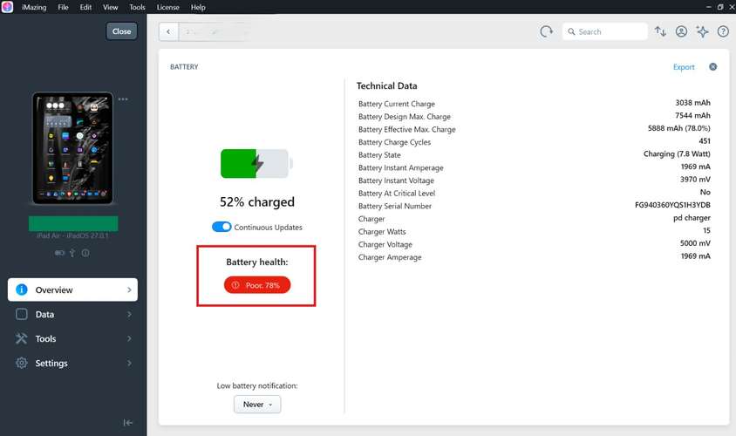Click the Battery Charge Cycles label
Viewport: 736px width, 436px height.
pos(394,142)
